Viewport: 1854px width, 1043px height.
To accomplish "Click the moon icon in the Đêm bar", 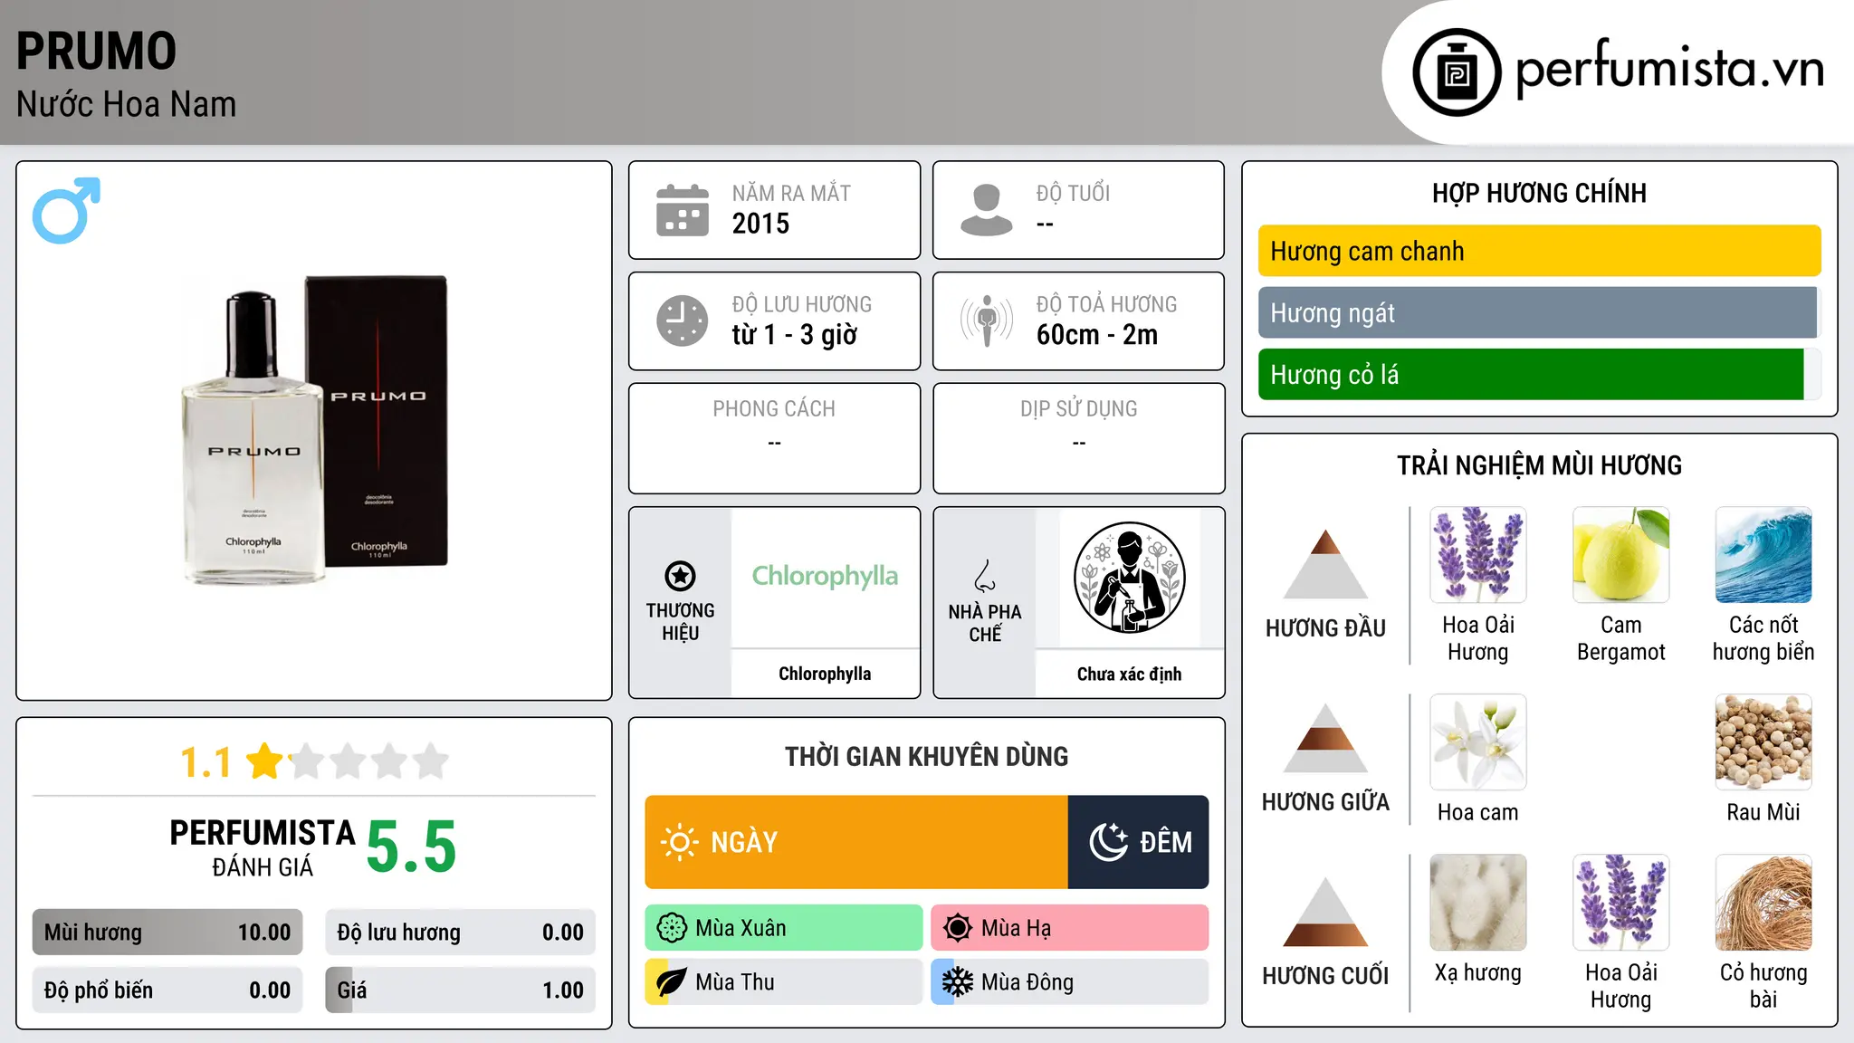I will tap(1108, 842).
